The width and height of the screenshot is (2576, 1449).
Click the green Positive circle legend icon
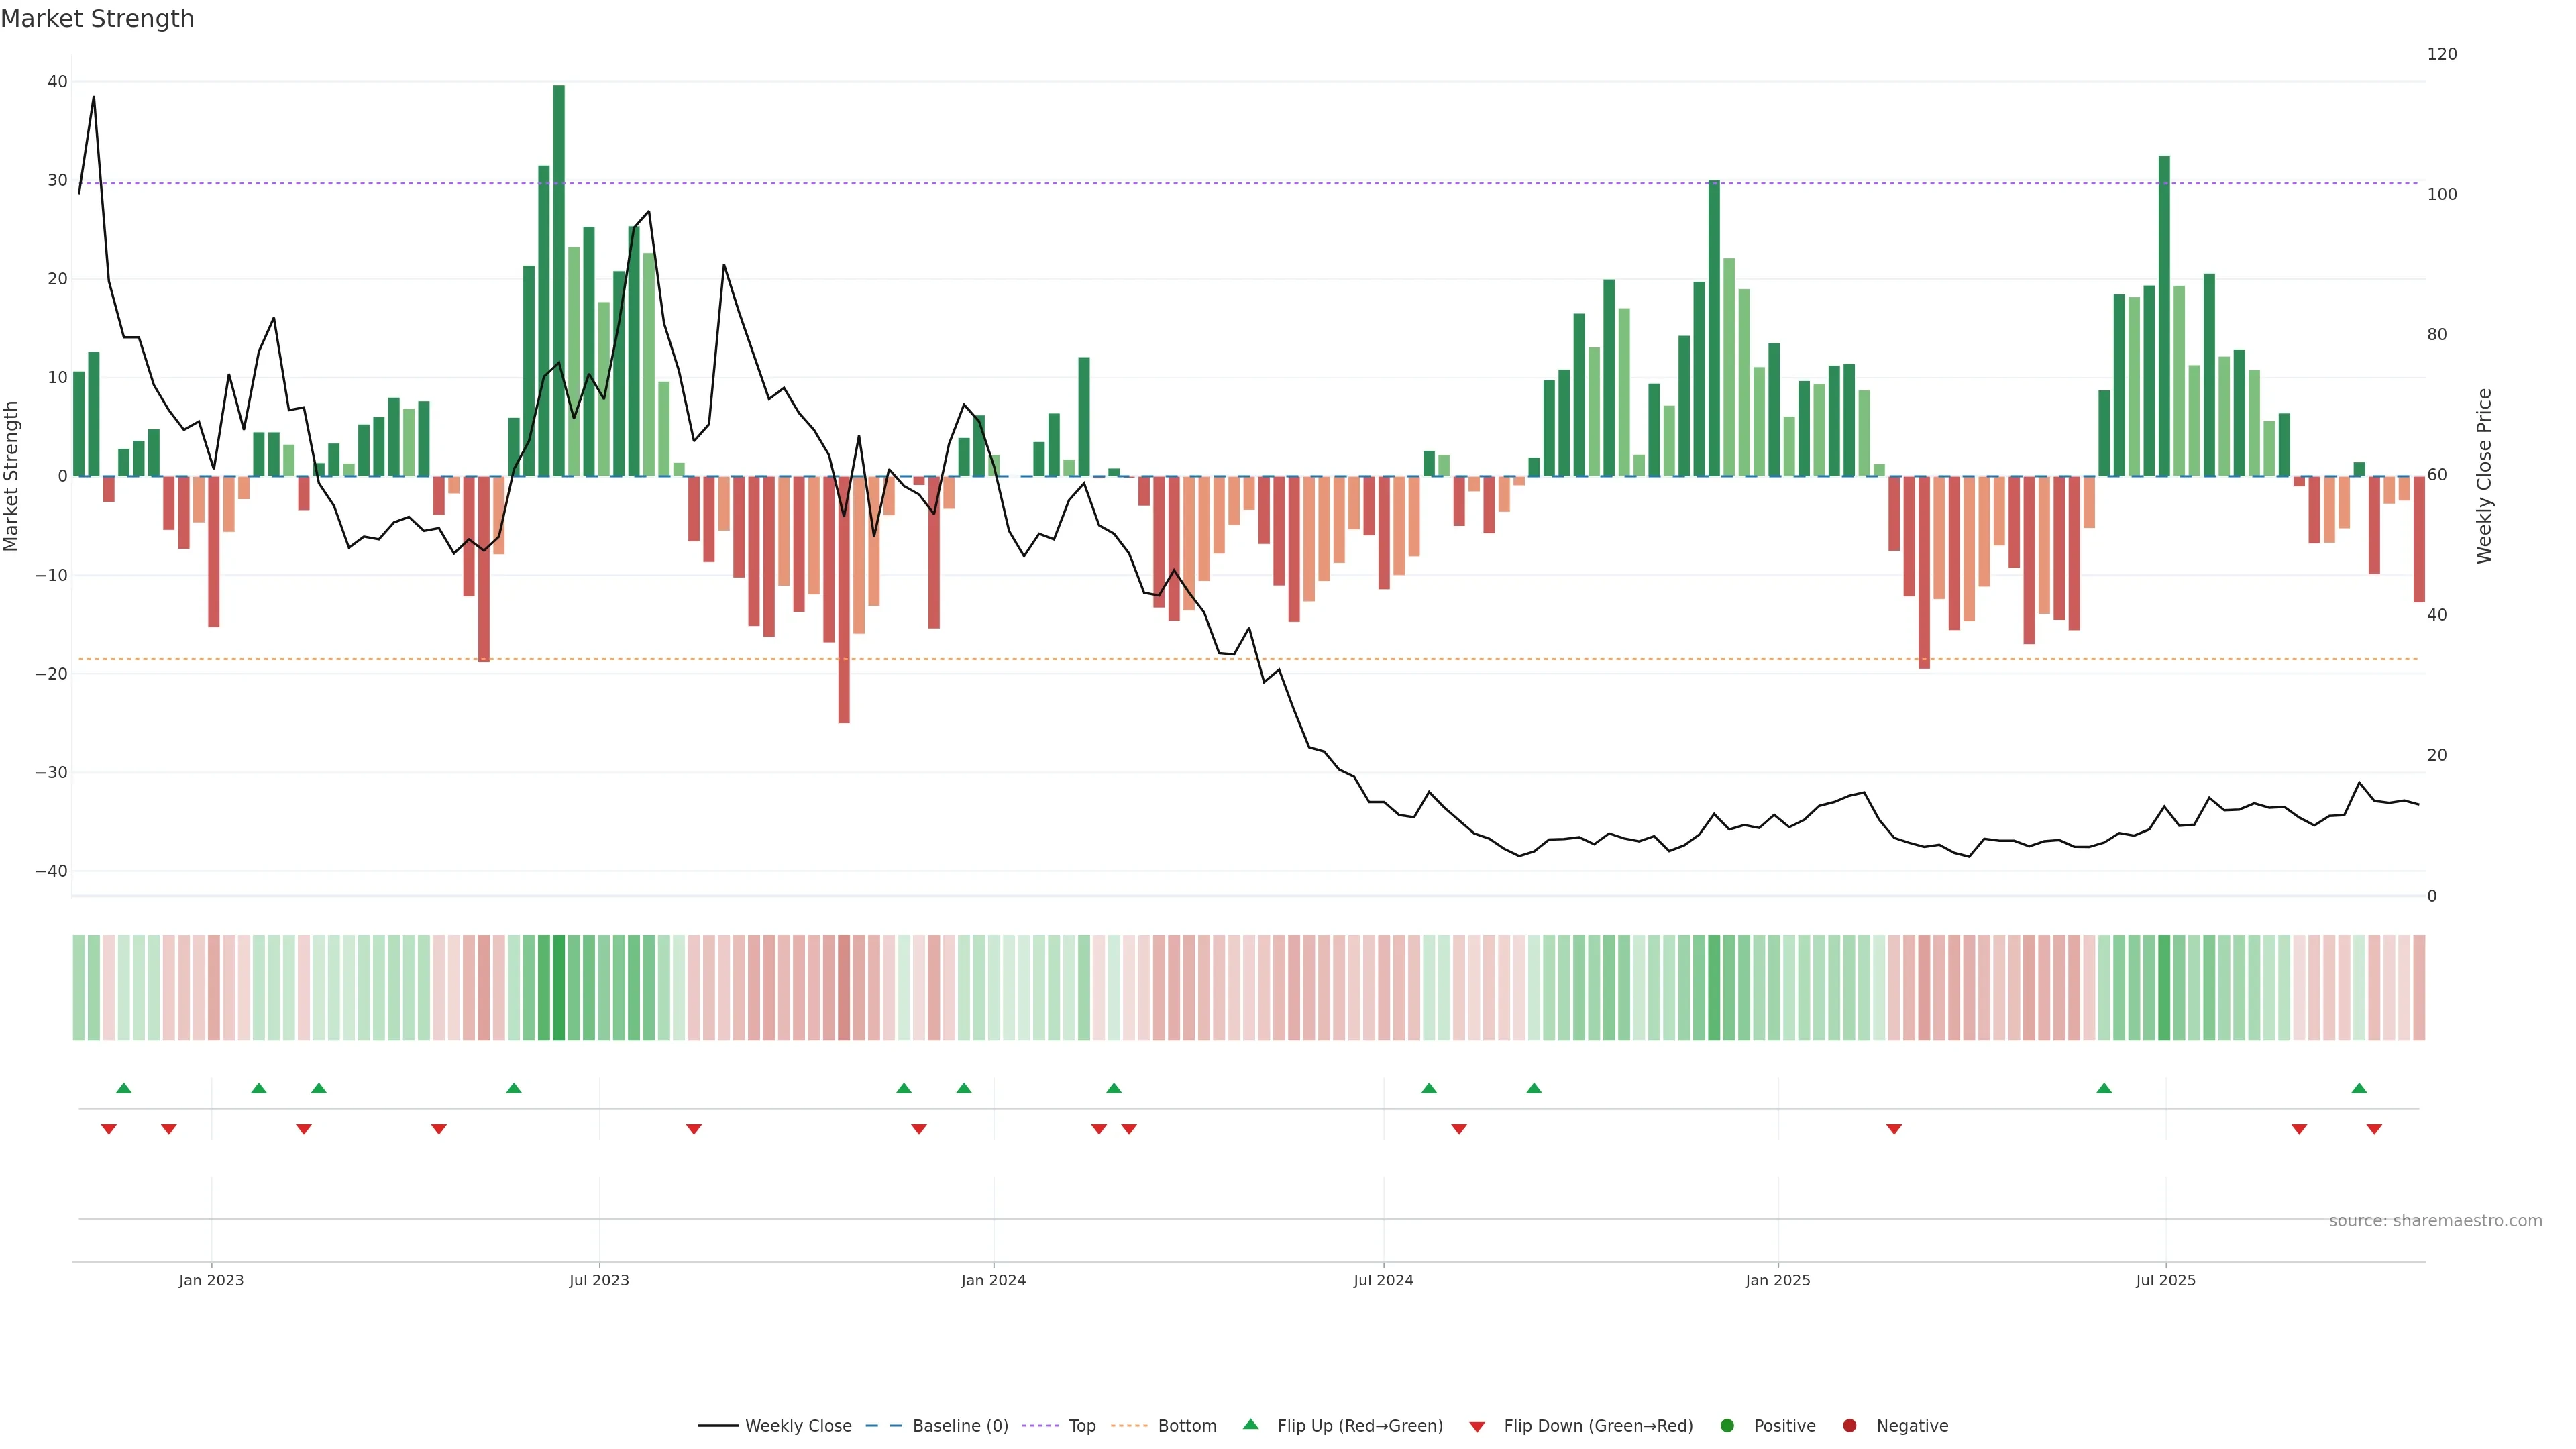pyautogui.click(x=1727, y=1426)
